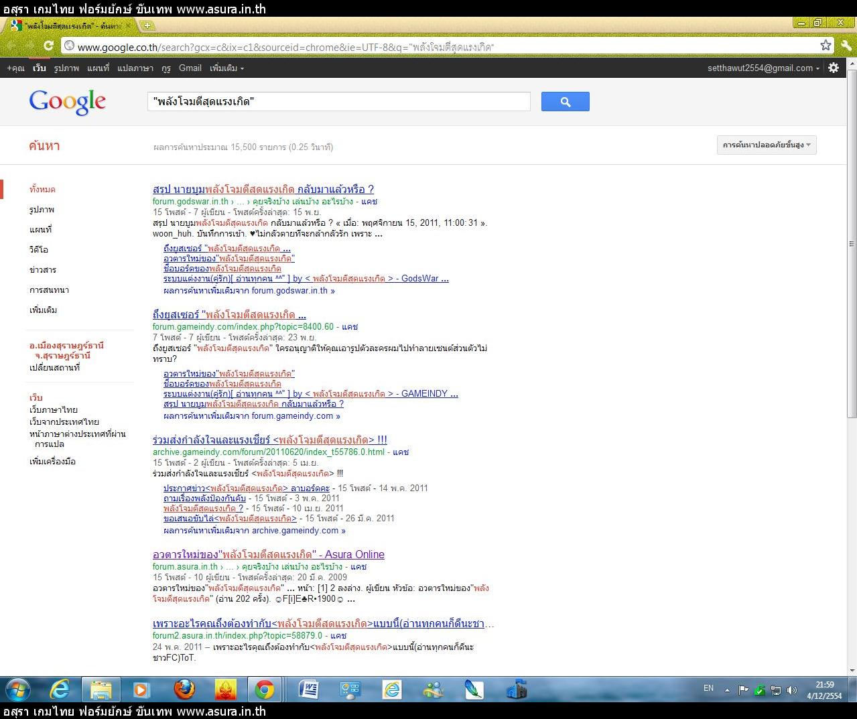This screenshot has width=857, height=719.
Task: Click the +คุณ link in Google bar
Action: pyautogui.click(x=15, y=68)
